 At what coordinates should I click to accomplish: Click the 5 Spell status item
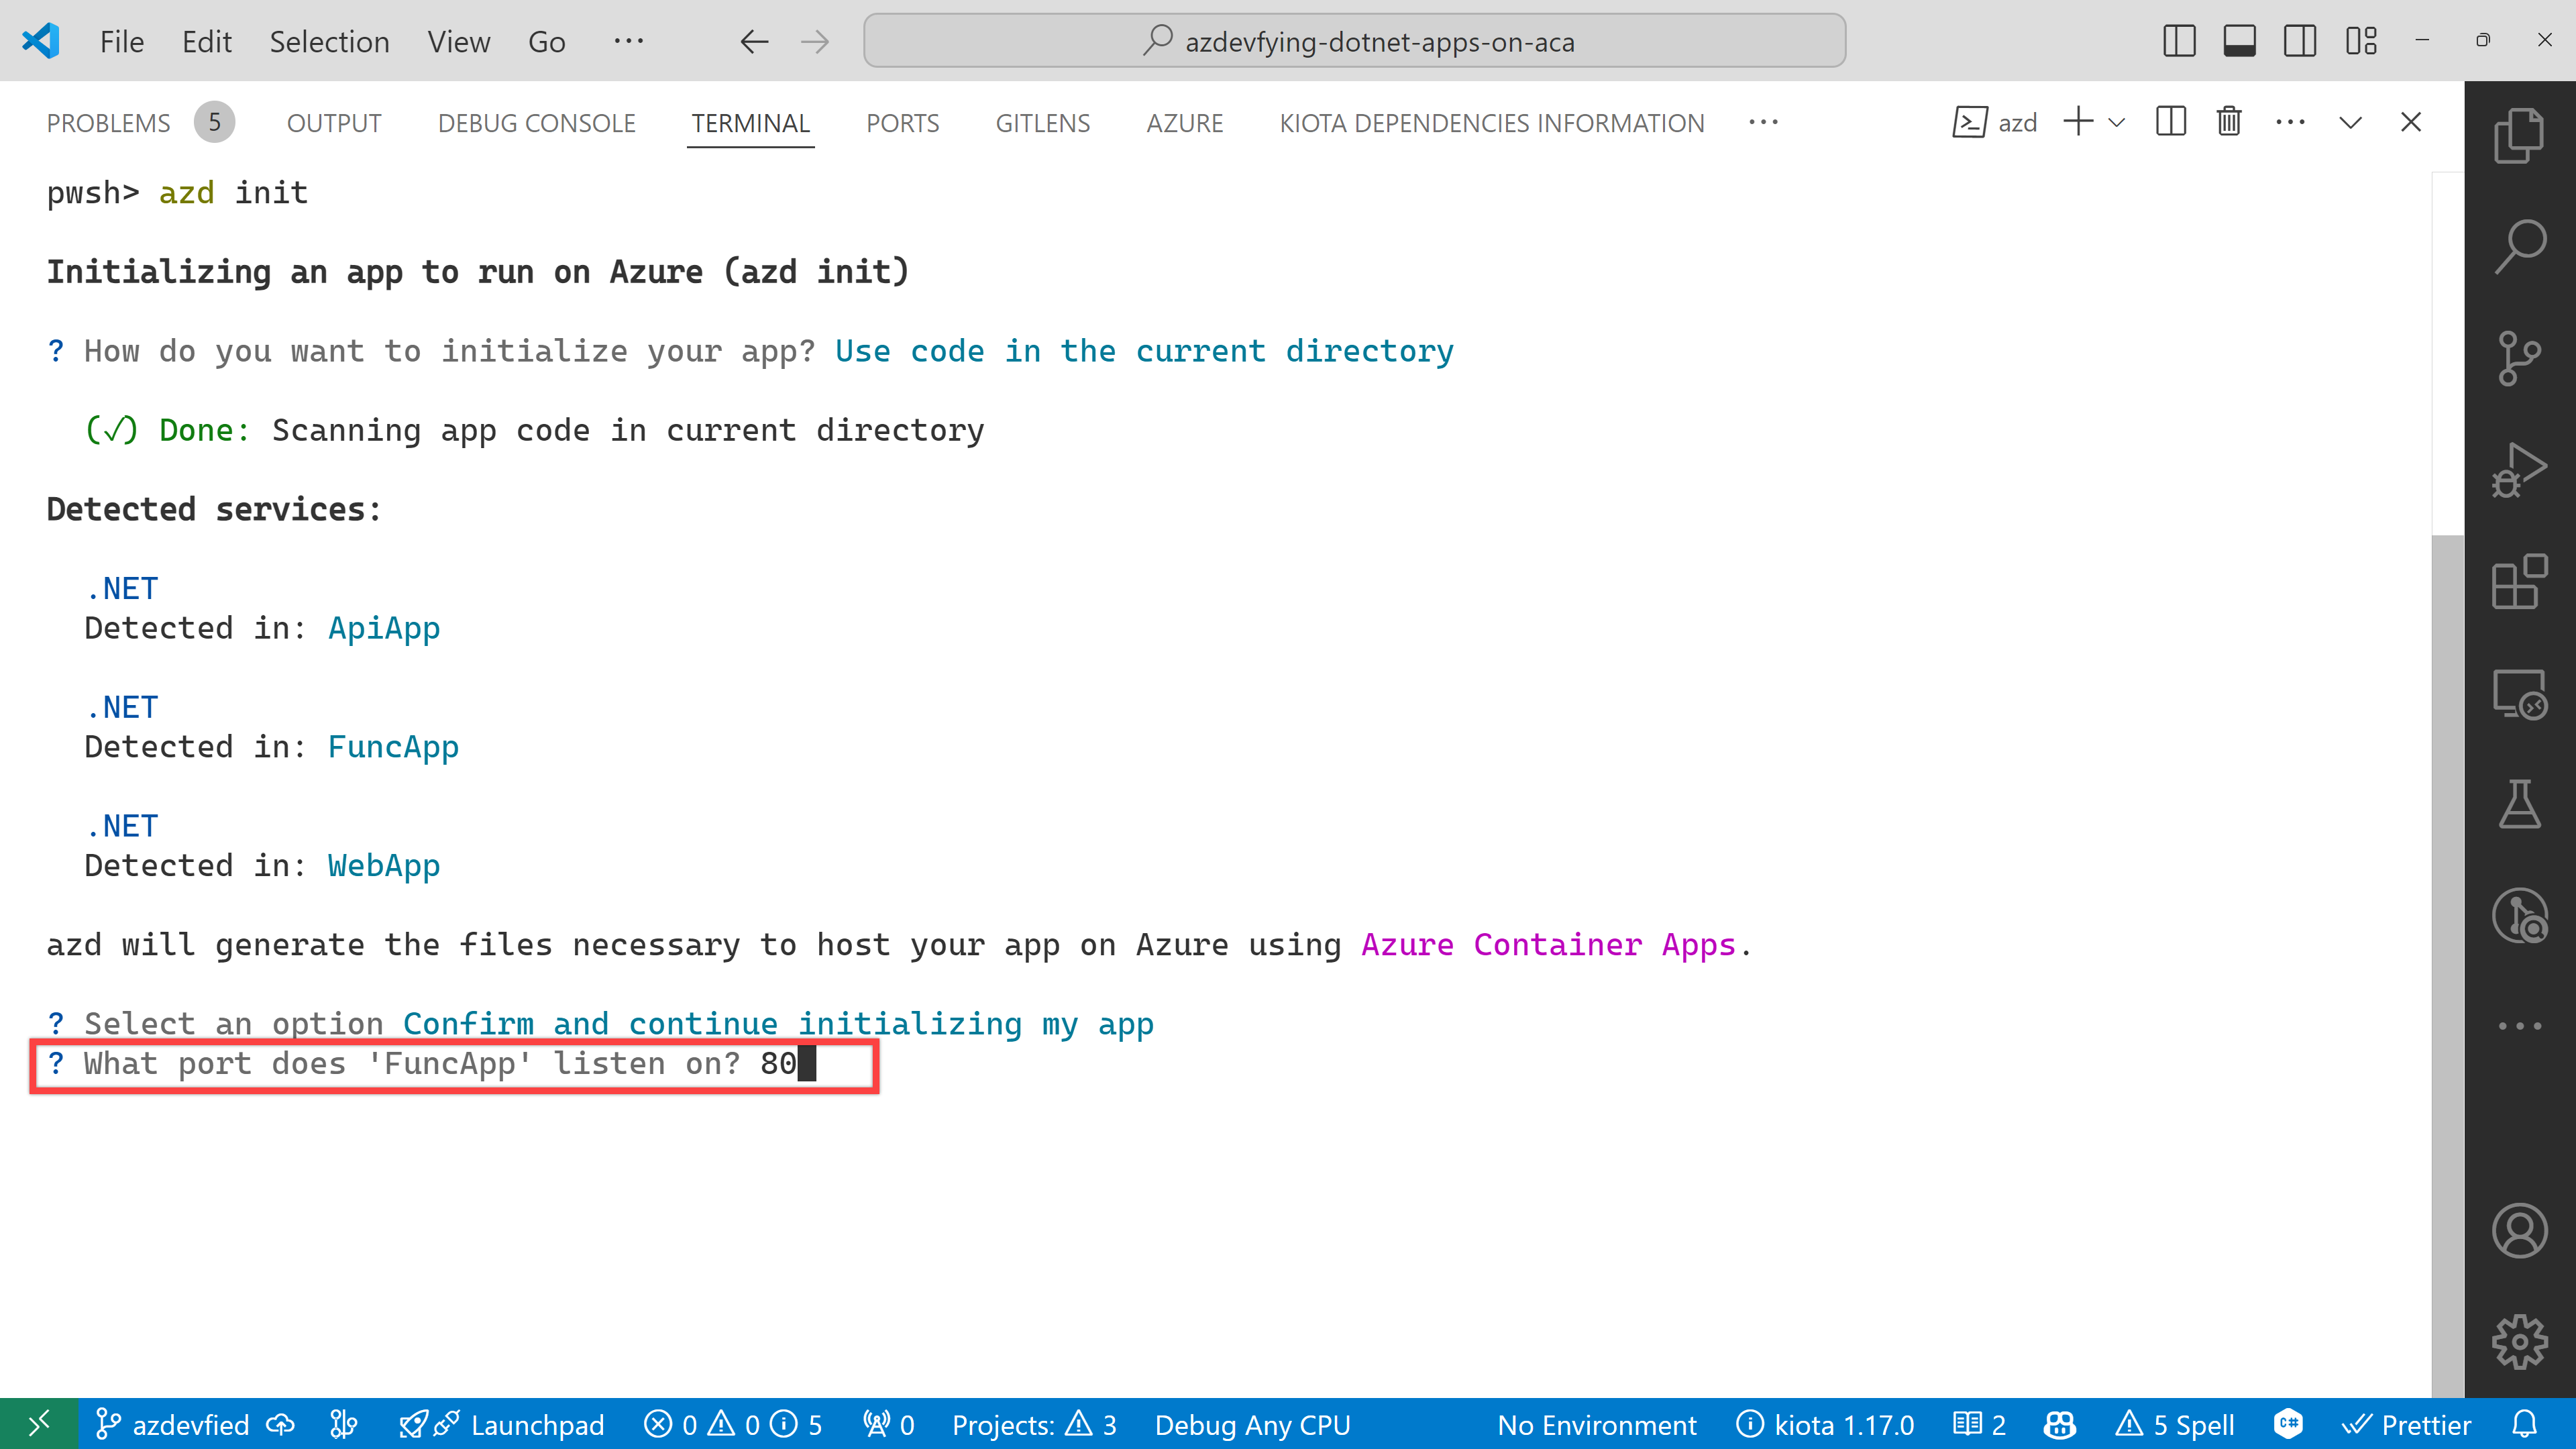[2175, 1424]
